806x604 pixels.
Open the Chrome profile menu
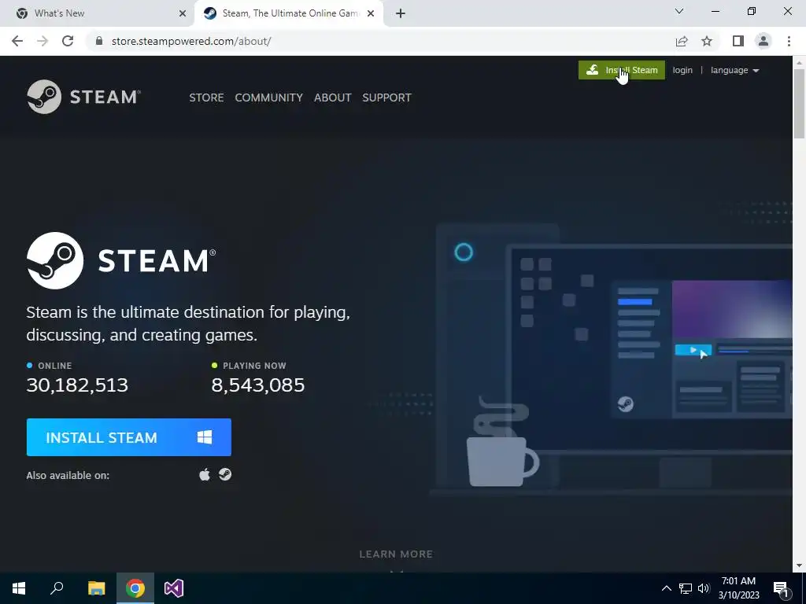pos(763,41)
